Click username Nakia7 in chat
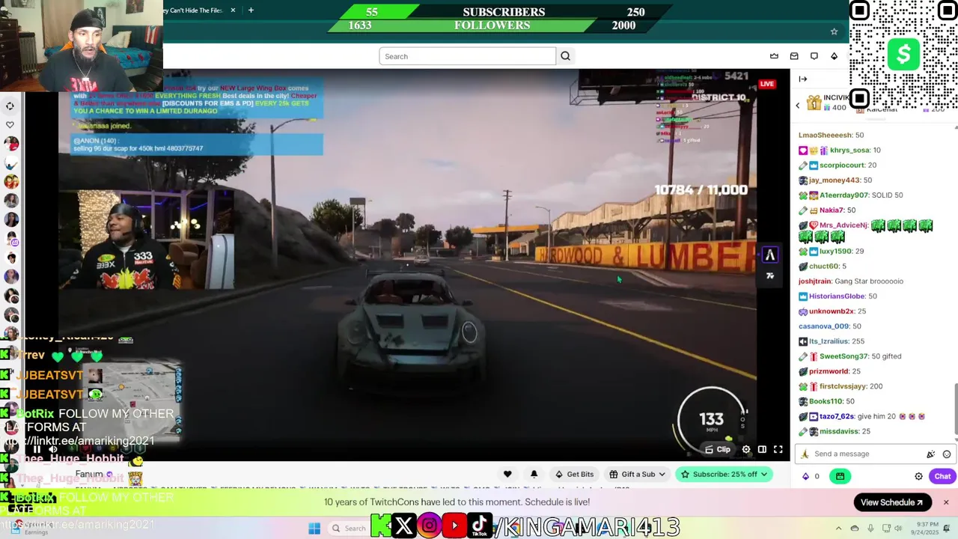Screen dimensions: 958x539 832,210
